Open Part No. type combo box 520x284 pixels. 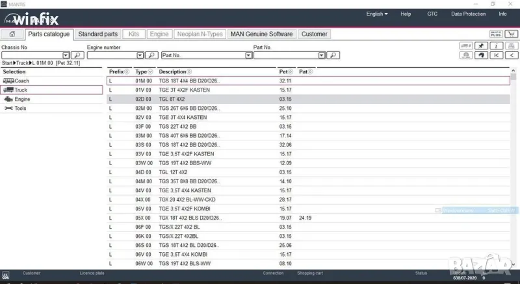[207, 55]
